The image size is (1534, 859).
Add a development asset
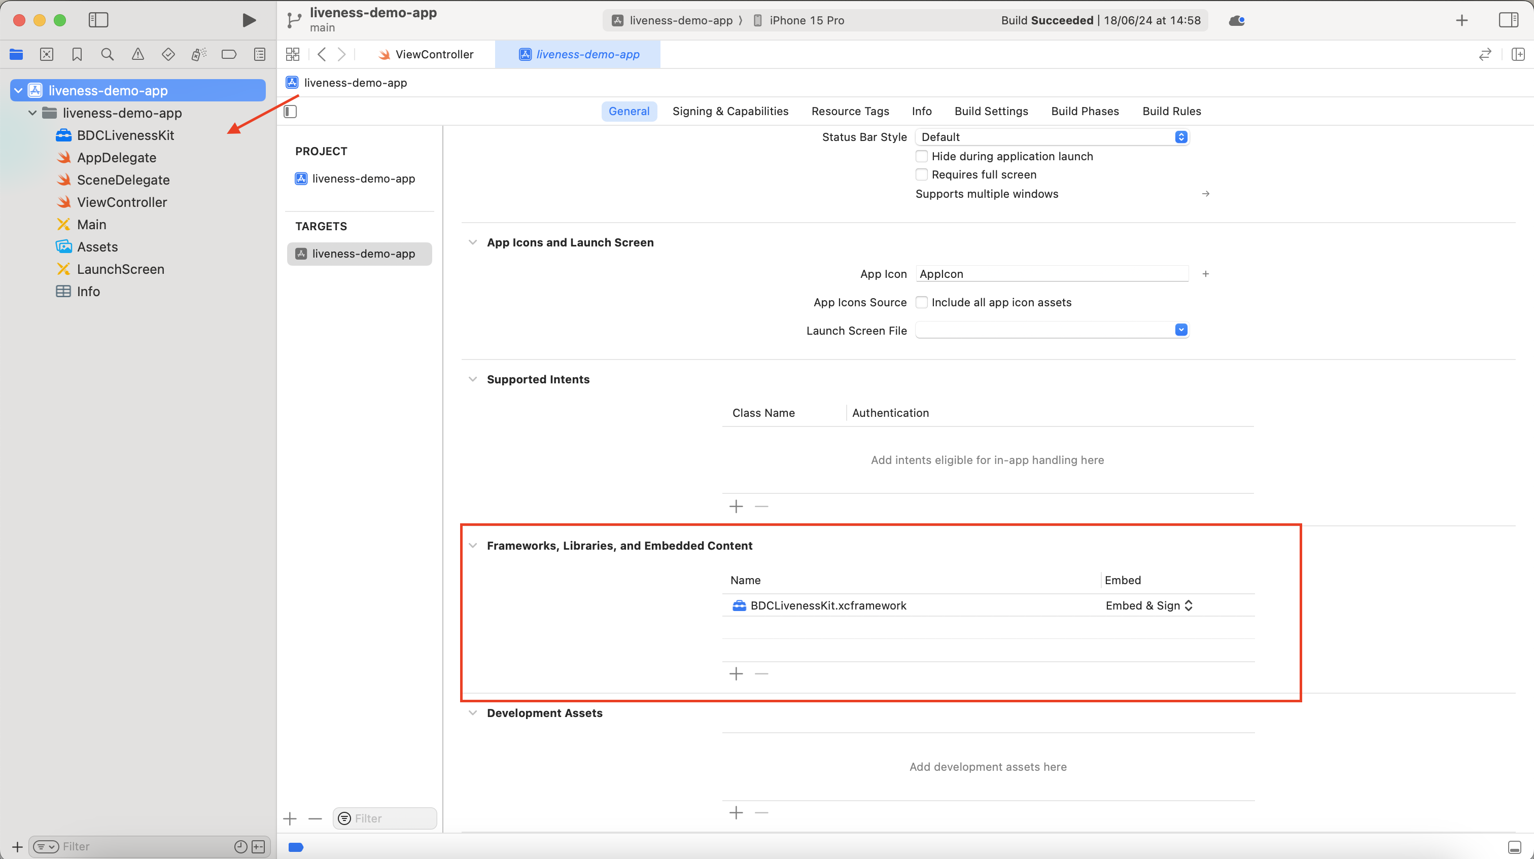pyautogui.click(x=736, y=812)
